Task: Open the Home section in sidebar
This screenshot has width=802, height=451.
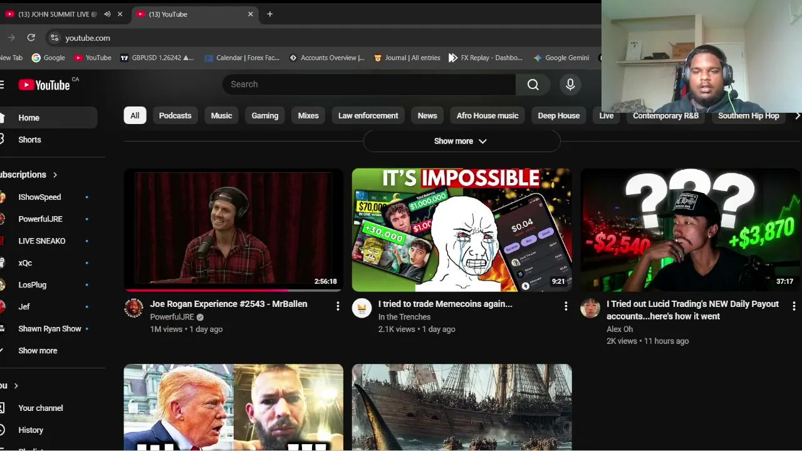Action: click(49, 118)
